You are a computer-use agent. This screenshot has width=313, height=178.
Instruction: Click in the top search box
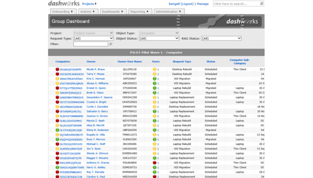pyautogui.click(x=237, y=4)
